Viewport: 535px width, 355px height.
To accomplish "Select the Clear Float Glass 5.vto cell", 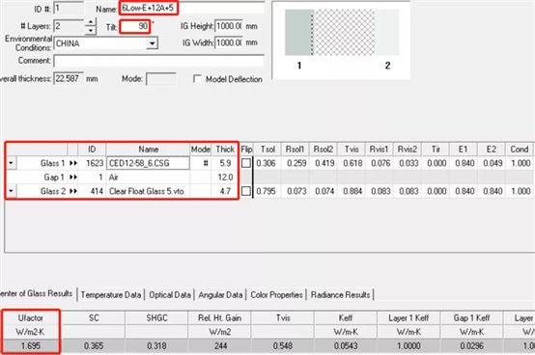I will (x=148, y=191).
